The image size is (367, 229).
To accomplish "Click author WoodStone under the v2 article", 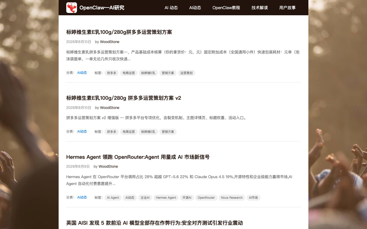I will pyautogui.click(x=110, y=108).
